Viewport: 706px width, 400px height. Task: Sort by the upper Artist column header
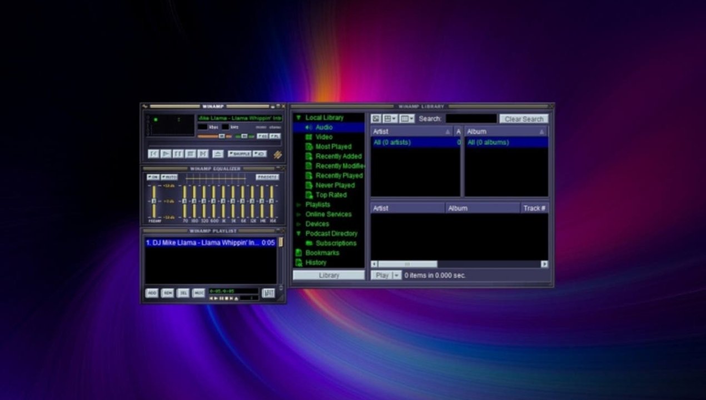pos(412,132)
